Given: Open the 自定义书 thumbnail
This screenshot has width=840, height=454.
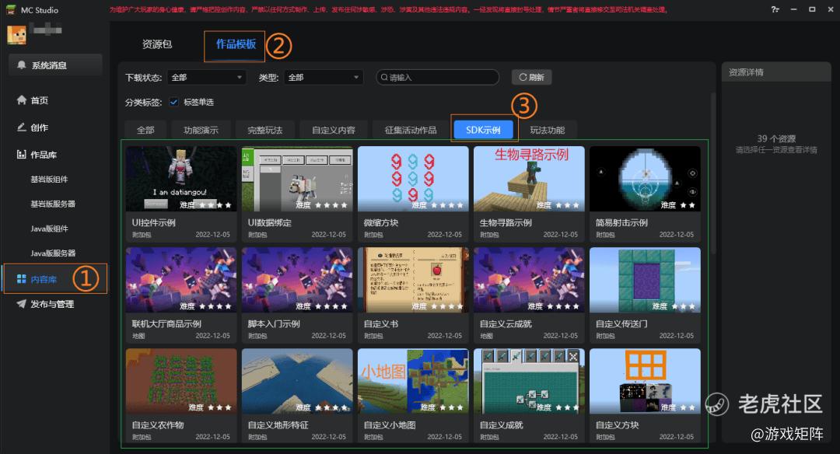Looking at the screenshot, I should tap(413, 280).
